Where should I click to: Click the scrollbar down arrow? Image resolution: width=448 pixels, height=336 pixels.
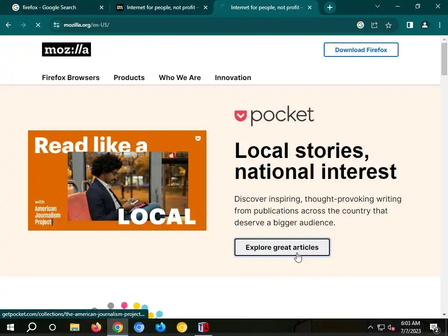pos(444,315)
